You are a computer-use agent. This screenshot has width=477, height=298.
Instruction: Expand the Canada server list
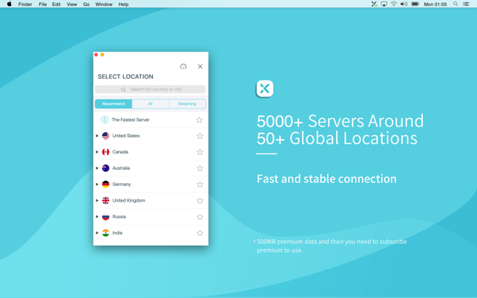97,152
